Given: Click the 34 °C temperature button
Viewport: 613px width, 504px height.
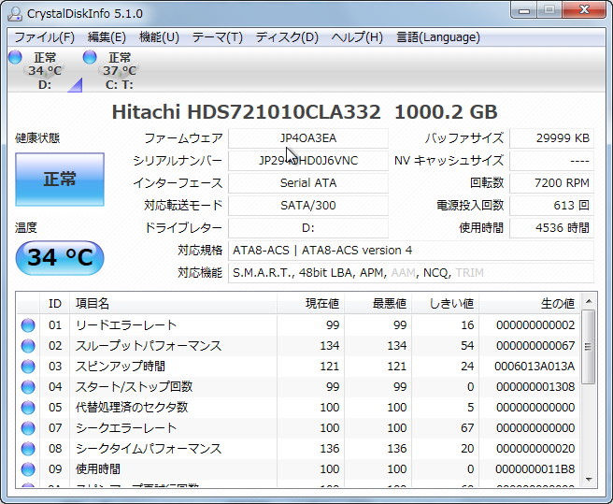Looking at the screenshot, I should coord(60,257).
